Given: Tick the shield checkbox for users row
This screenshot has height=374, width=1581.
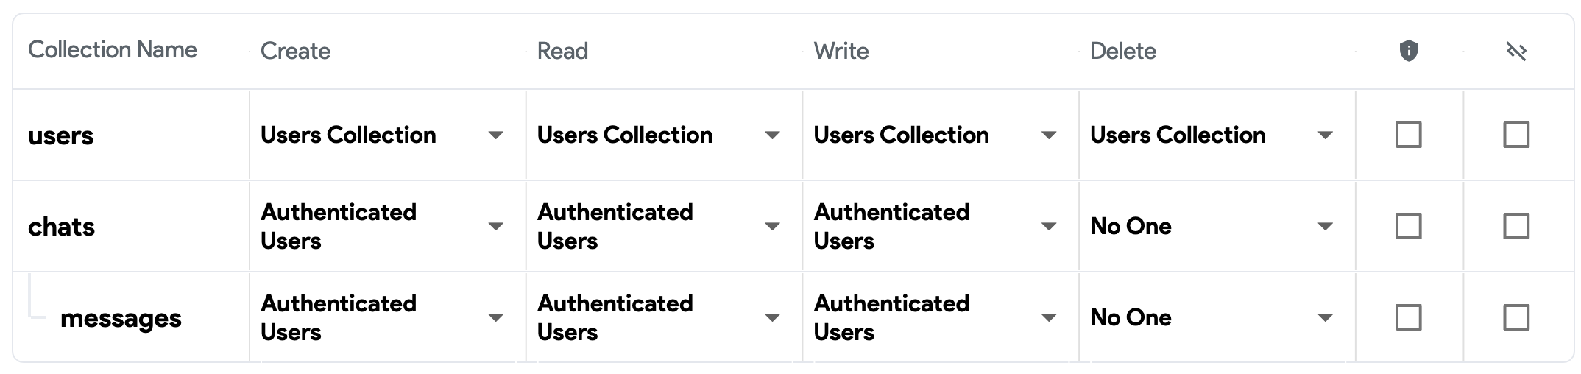Looking at the screenshot, I should [1408, 135].
